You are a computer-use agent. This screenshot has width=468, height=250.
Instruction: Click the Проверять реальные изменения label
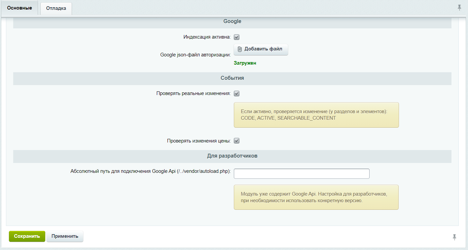[194, 94]
